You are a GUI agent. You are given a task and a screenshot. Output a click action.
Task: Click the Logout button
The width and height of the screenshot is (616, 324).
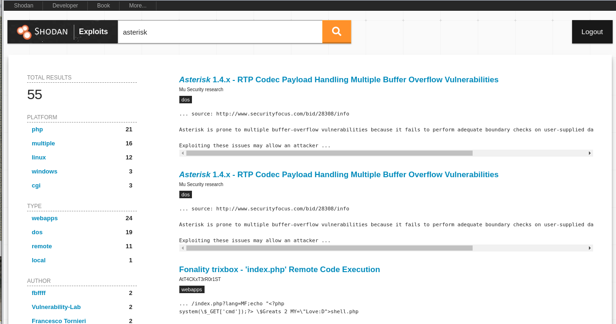tap(592, 32)
